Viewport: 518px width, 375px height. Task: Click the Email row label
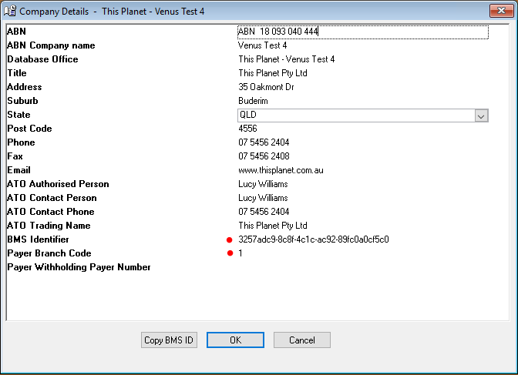(18, 170)
